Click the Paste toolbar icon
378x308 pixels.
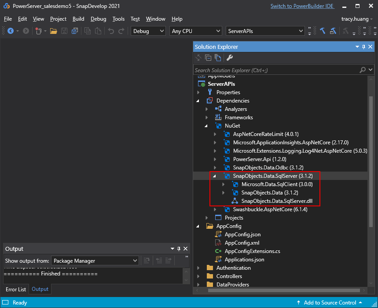[98, 31]
